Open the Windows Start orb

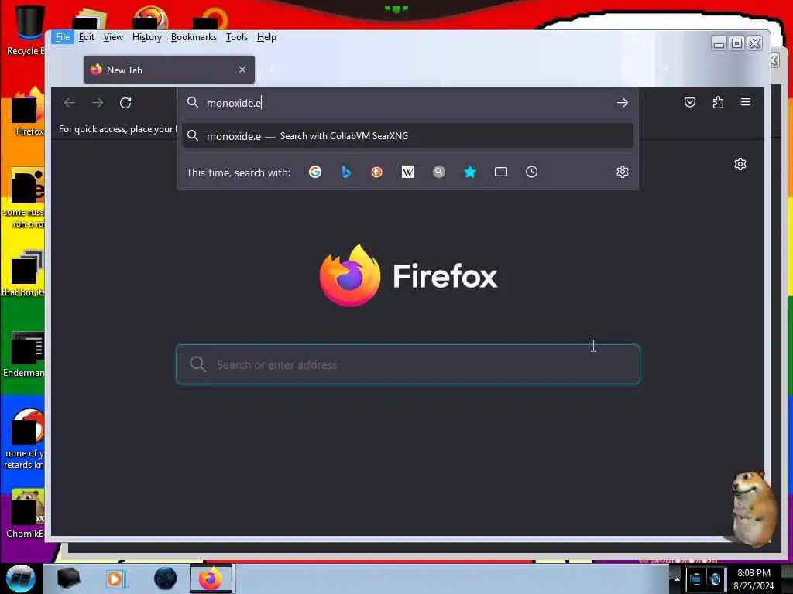(x=21, y=579)
